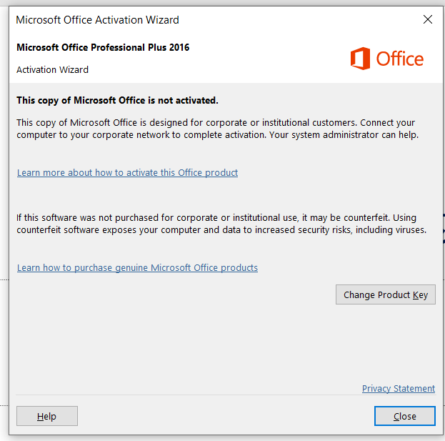
Task: Open the Privacy Statement link
Action: [x=399, y=389]
